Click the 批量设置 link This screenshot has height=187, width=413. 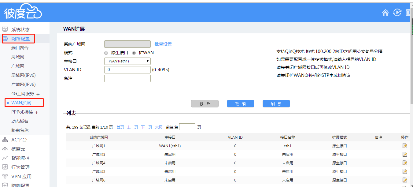point(163,44)
